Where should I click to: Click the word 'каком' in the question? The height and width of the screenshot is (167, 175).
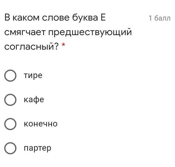tap(26, 18)
